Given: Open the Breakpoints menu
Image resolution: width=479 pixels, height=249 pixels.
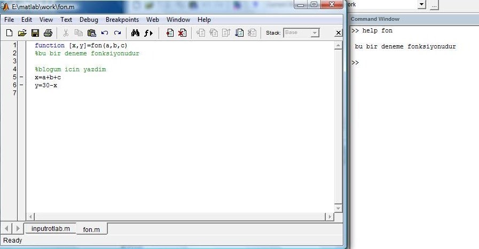Looking at the screenshot, I should click(122, 20).
